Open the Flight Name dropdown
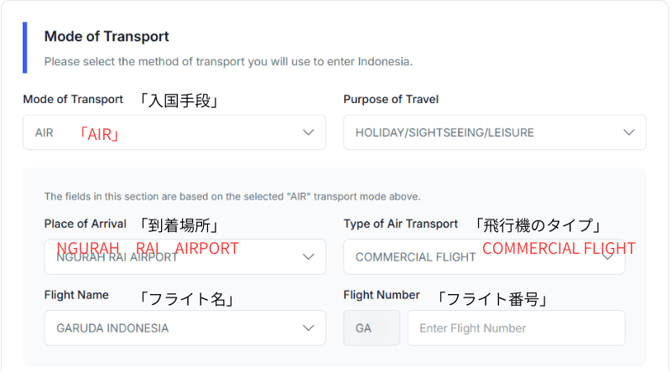The width and height of the screenshot is (671, 377). click(x=185, y=328)
